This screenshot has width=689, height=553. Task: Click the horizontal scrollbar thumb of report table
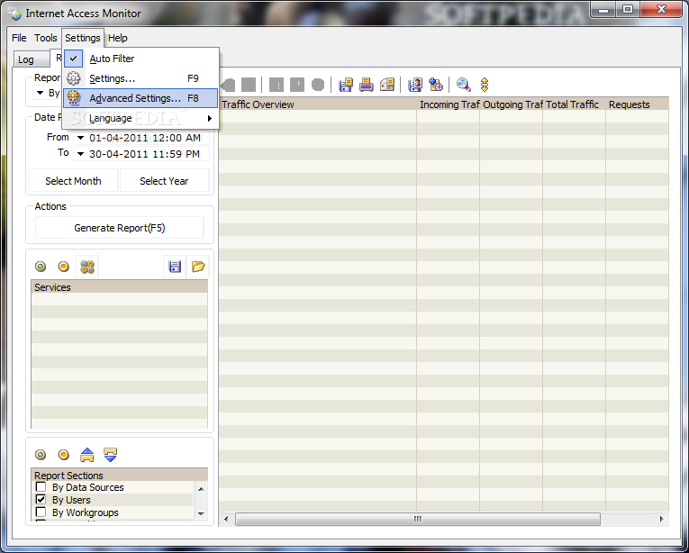pyautogui.click(x=417, y=519)
